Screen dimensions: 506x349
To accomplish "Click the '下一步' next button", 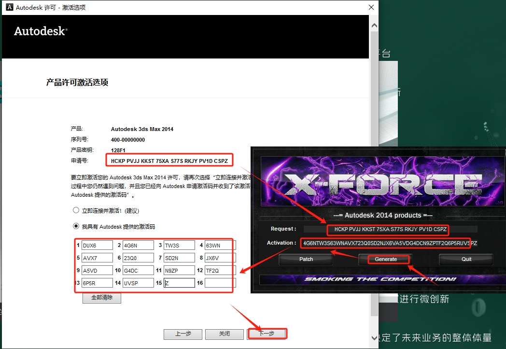I will [267, 334].
